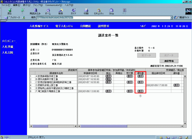Click the 調達案件名称 column header
Viewport: 192px width, 139px height.
pyautogui.click(x=56, y=73)
